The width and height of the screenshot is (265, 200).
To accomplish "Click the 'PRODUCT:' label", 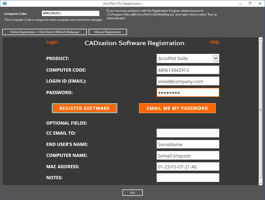I will pyautogui.click(x=58, y=59).
